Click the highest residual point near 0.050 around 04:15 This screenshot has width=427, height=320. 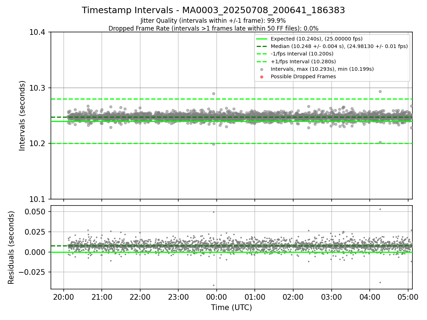380,209
